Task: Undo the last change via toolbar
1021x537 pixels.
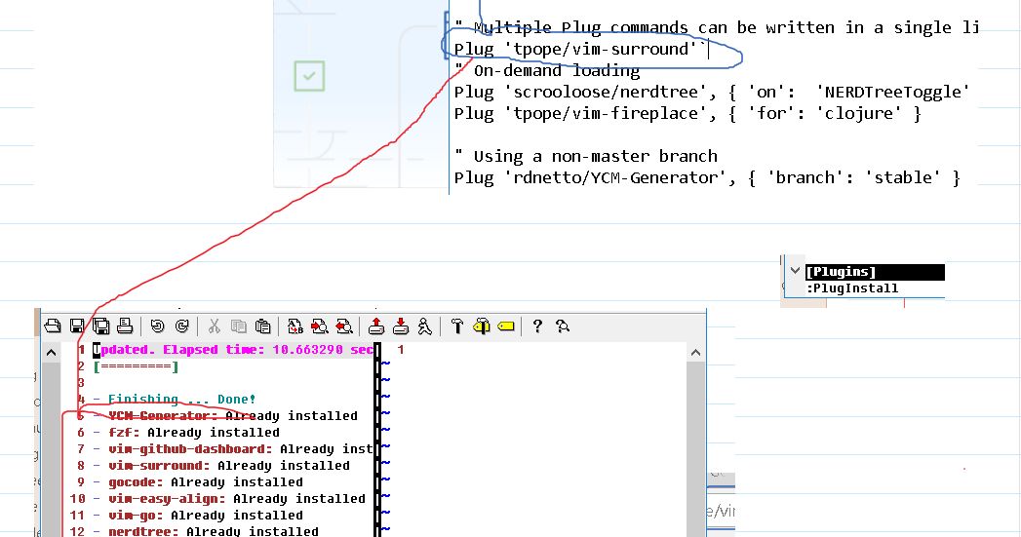Action: [x=157, y=326]
